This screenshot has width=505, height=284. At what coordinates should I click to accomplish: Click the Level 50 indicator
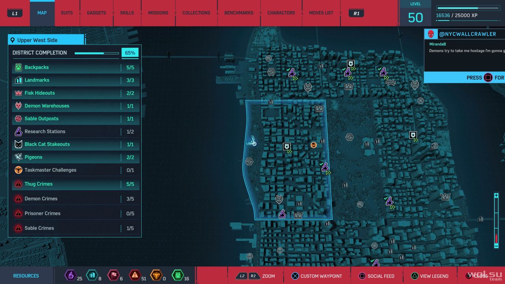coord(415,13)
